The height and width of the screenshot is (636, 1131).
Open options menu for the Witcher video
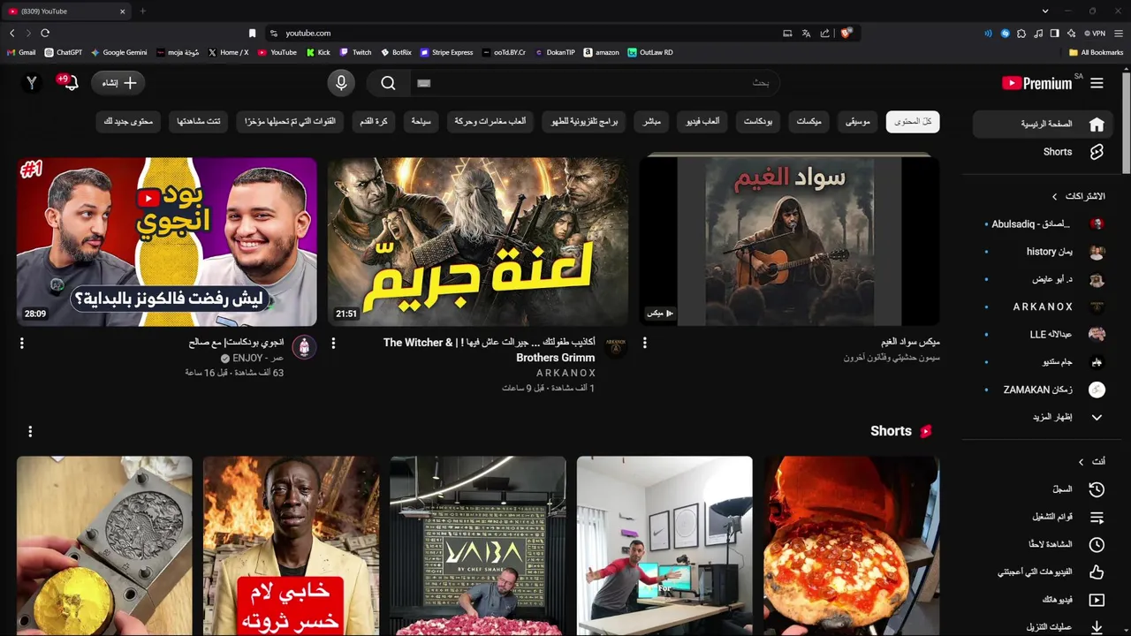[333, 343]
